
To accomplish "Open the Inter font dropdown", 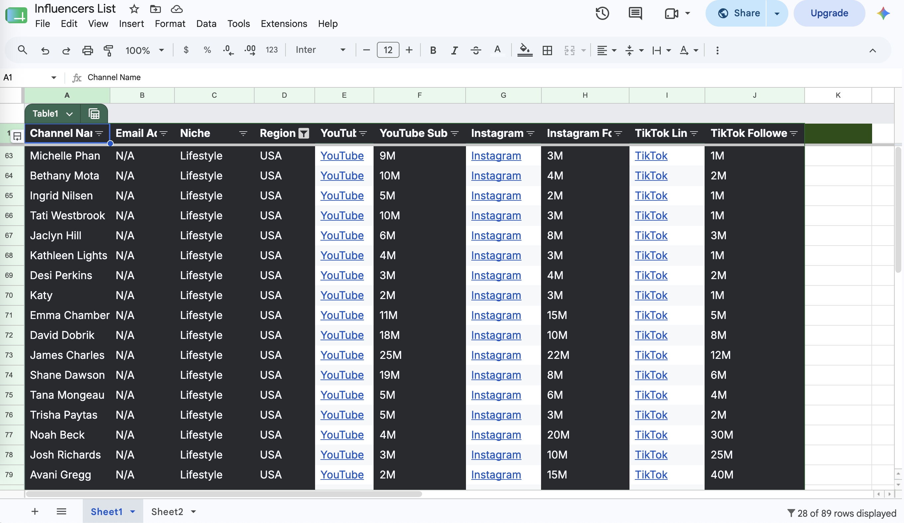I will [320, 50].
